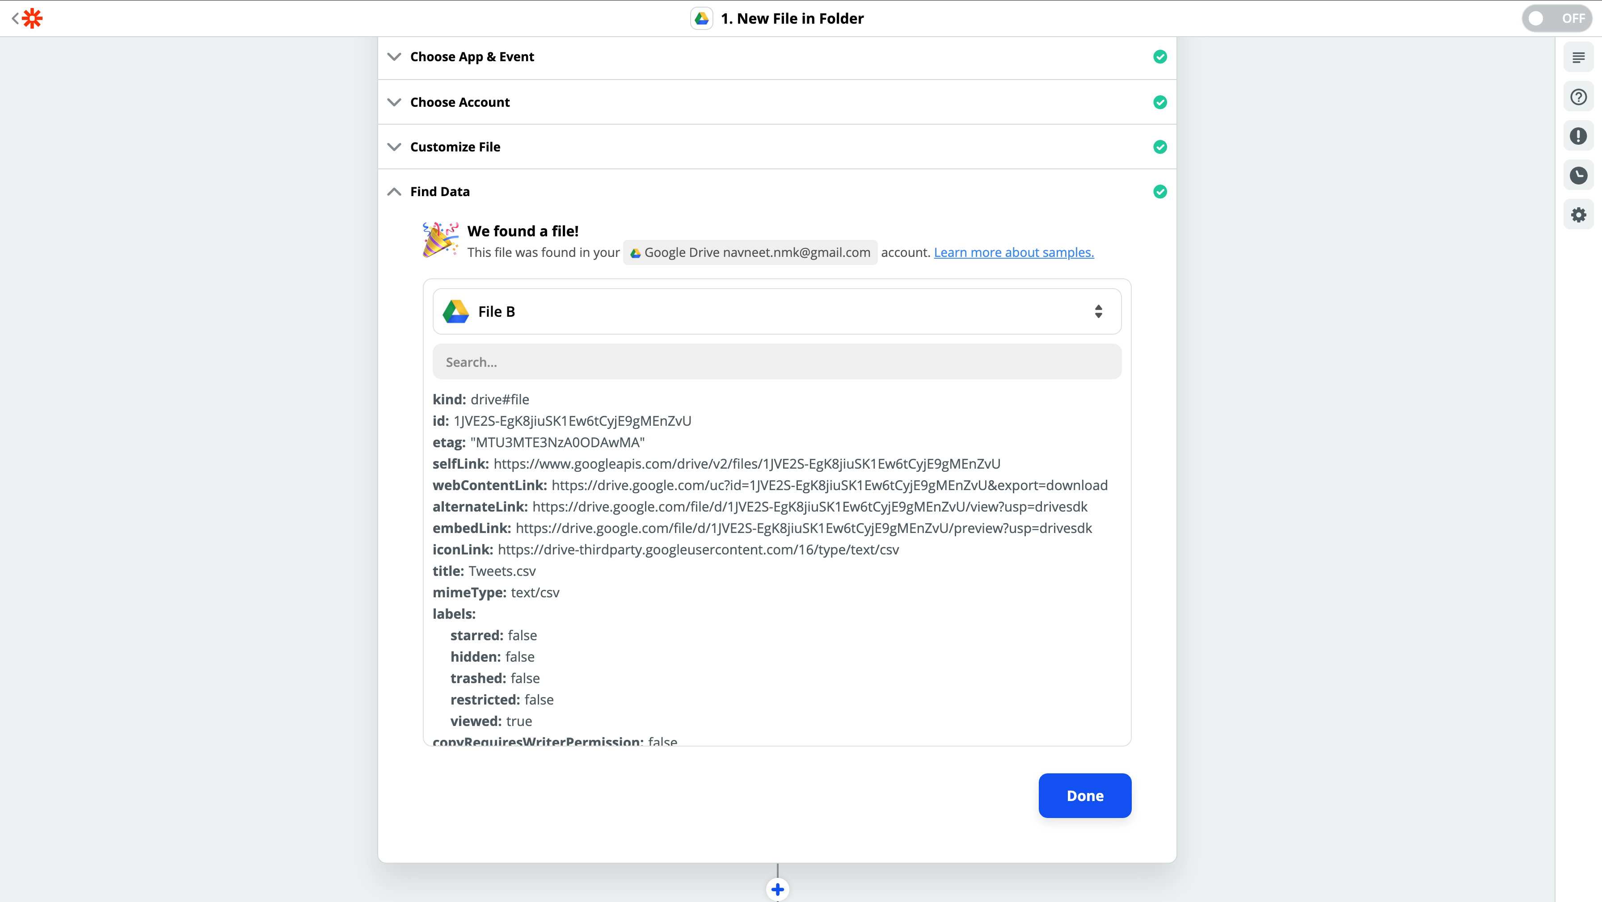Click the Search field in sample data
This screenshot has width=1602, height=902.
tap(777, 362)
